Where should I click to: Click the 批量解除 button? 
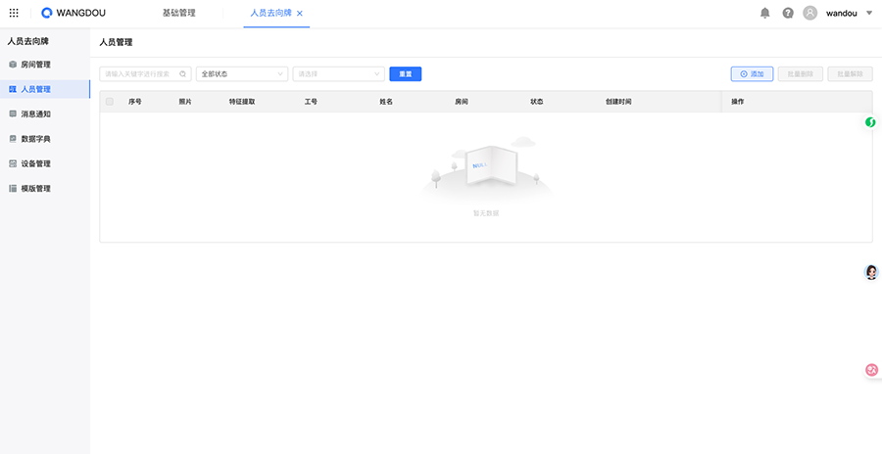[x=850, y=74]
